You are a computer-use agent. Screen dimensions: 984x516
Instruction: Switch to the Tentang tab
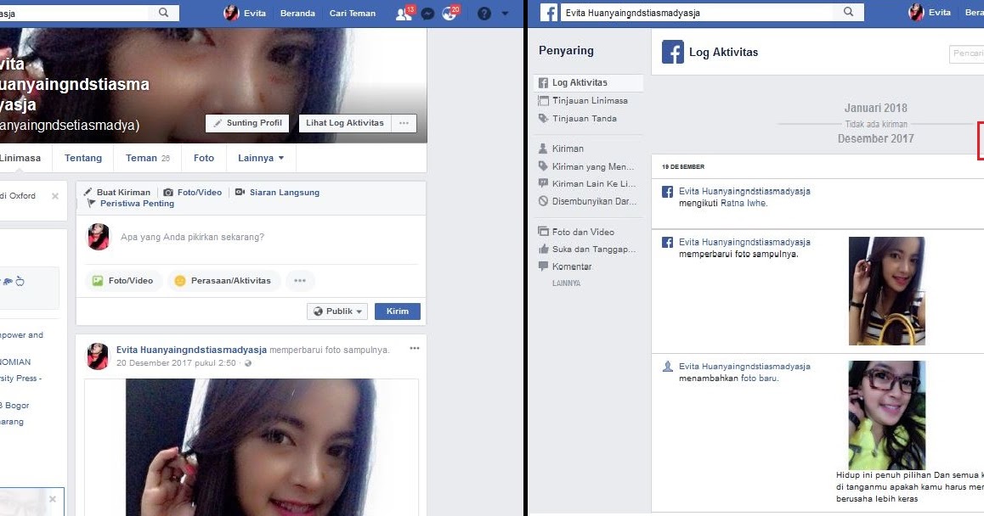83,158
